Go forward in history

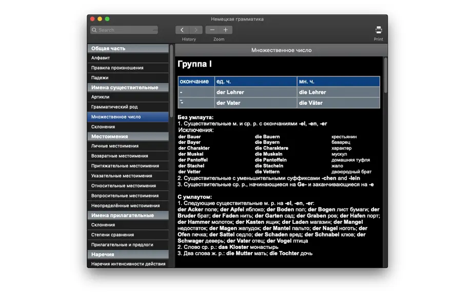196,30
